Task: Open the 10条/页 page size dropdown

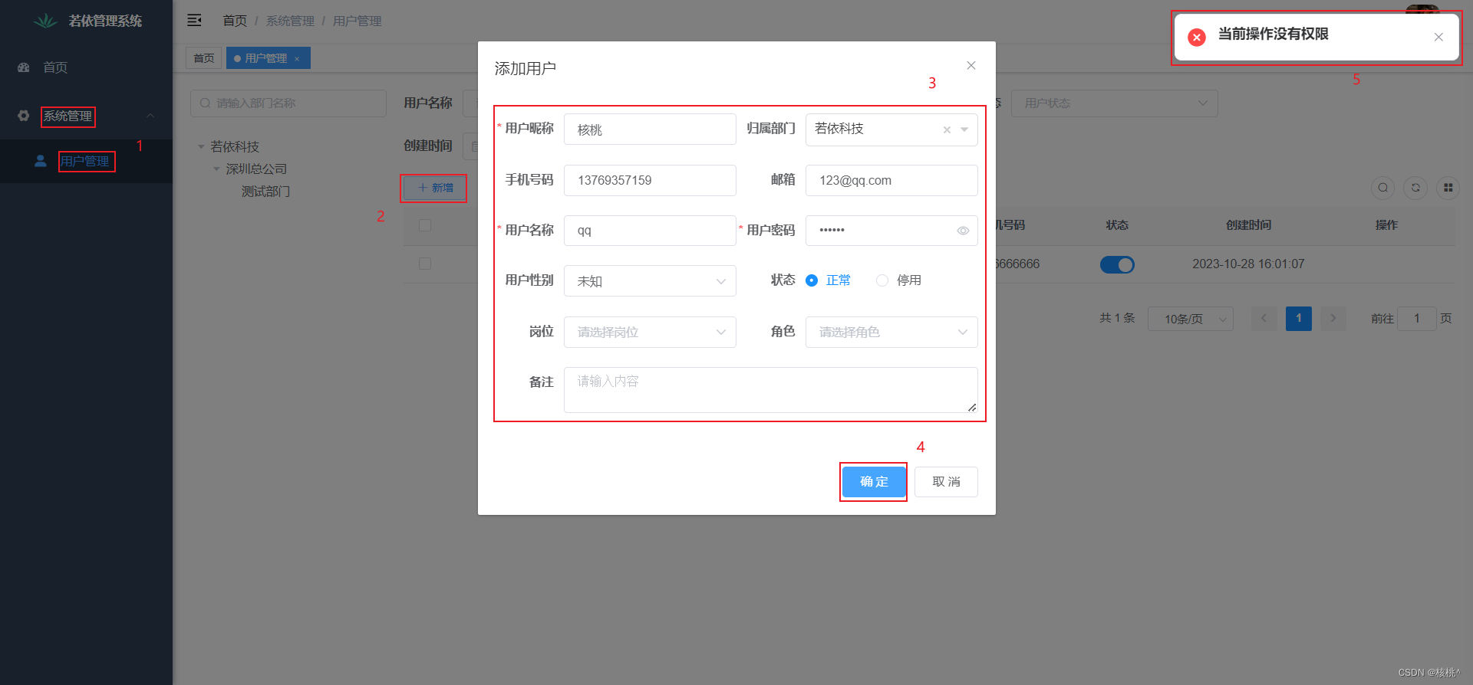Action: click(1190, 319)
